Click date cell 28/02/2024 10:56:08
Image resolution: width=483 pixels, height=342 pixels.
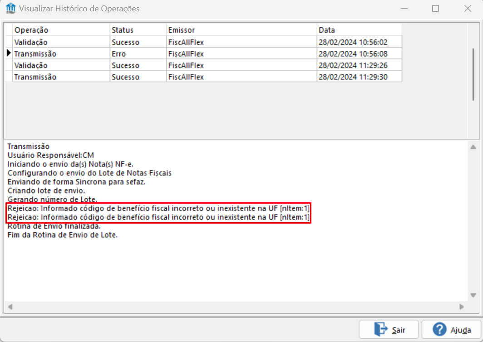pyautogui.click(x=360, y=54)
